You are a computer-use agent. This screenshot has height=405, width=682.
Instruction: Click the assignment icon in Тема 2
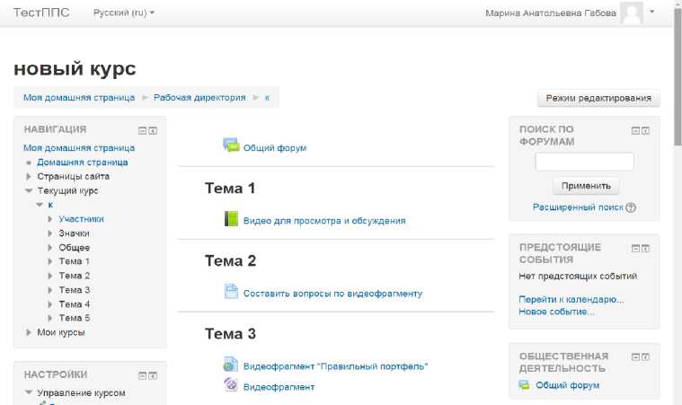[231, 292]
